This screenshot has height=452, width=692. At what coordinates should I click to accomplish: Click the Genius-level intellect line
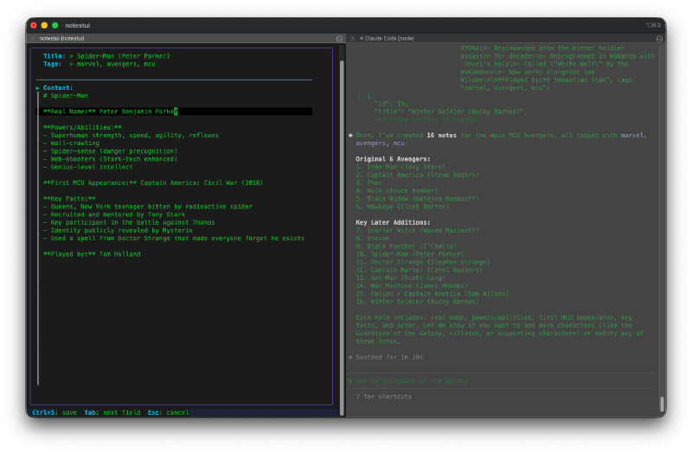tap(88, 167)
